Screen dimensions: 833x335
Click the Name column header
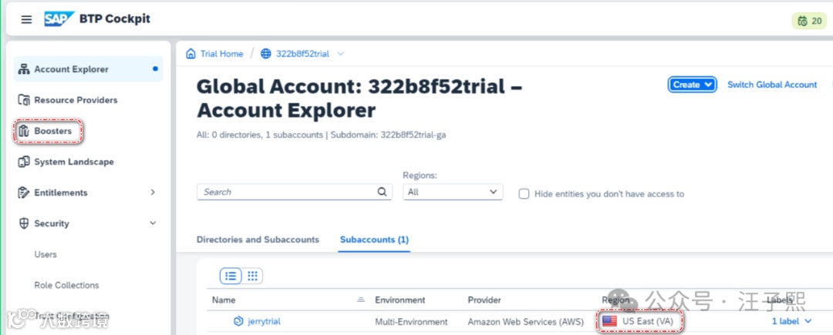click(224, 300)
